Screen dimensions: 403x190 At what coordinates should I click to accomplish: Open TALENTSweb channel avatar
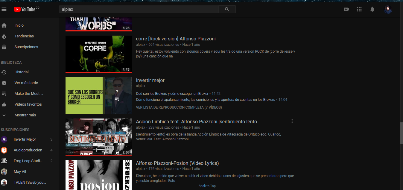coord(4,183)
